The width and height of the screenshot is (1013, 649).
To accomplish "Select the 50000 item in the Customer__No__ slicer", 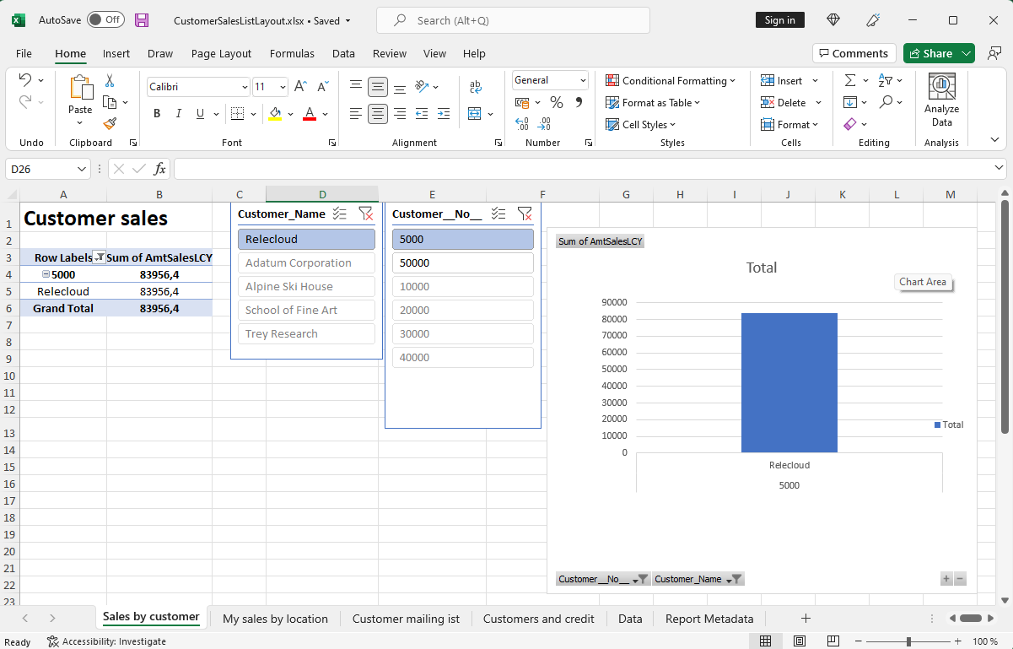I will 462,262.
